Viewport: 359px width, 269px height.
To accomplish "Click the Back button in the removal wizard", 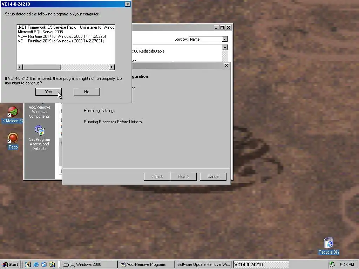I will point(157,177).
